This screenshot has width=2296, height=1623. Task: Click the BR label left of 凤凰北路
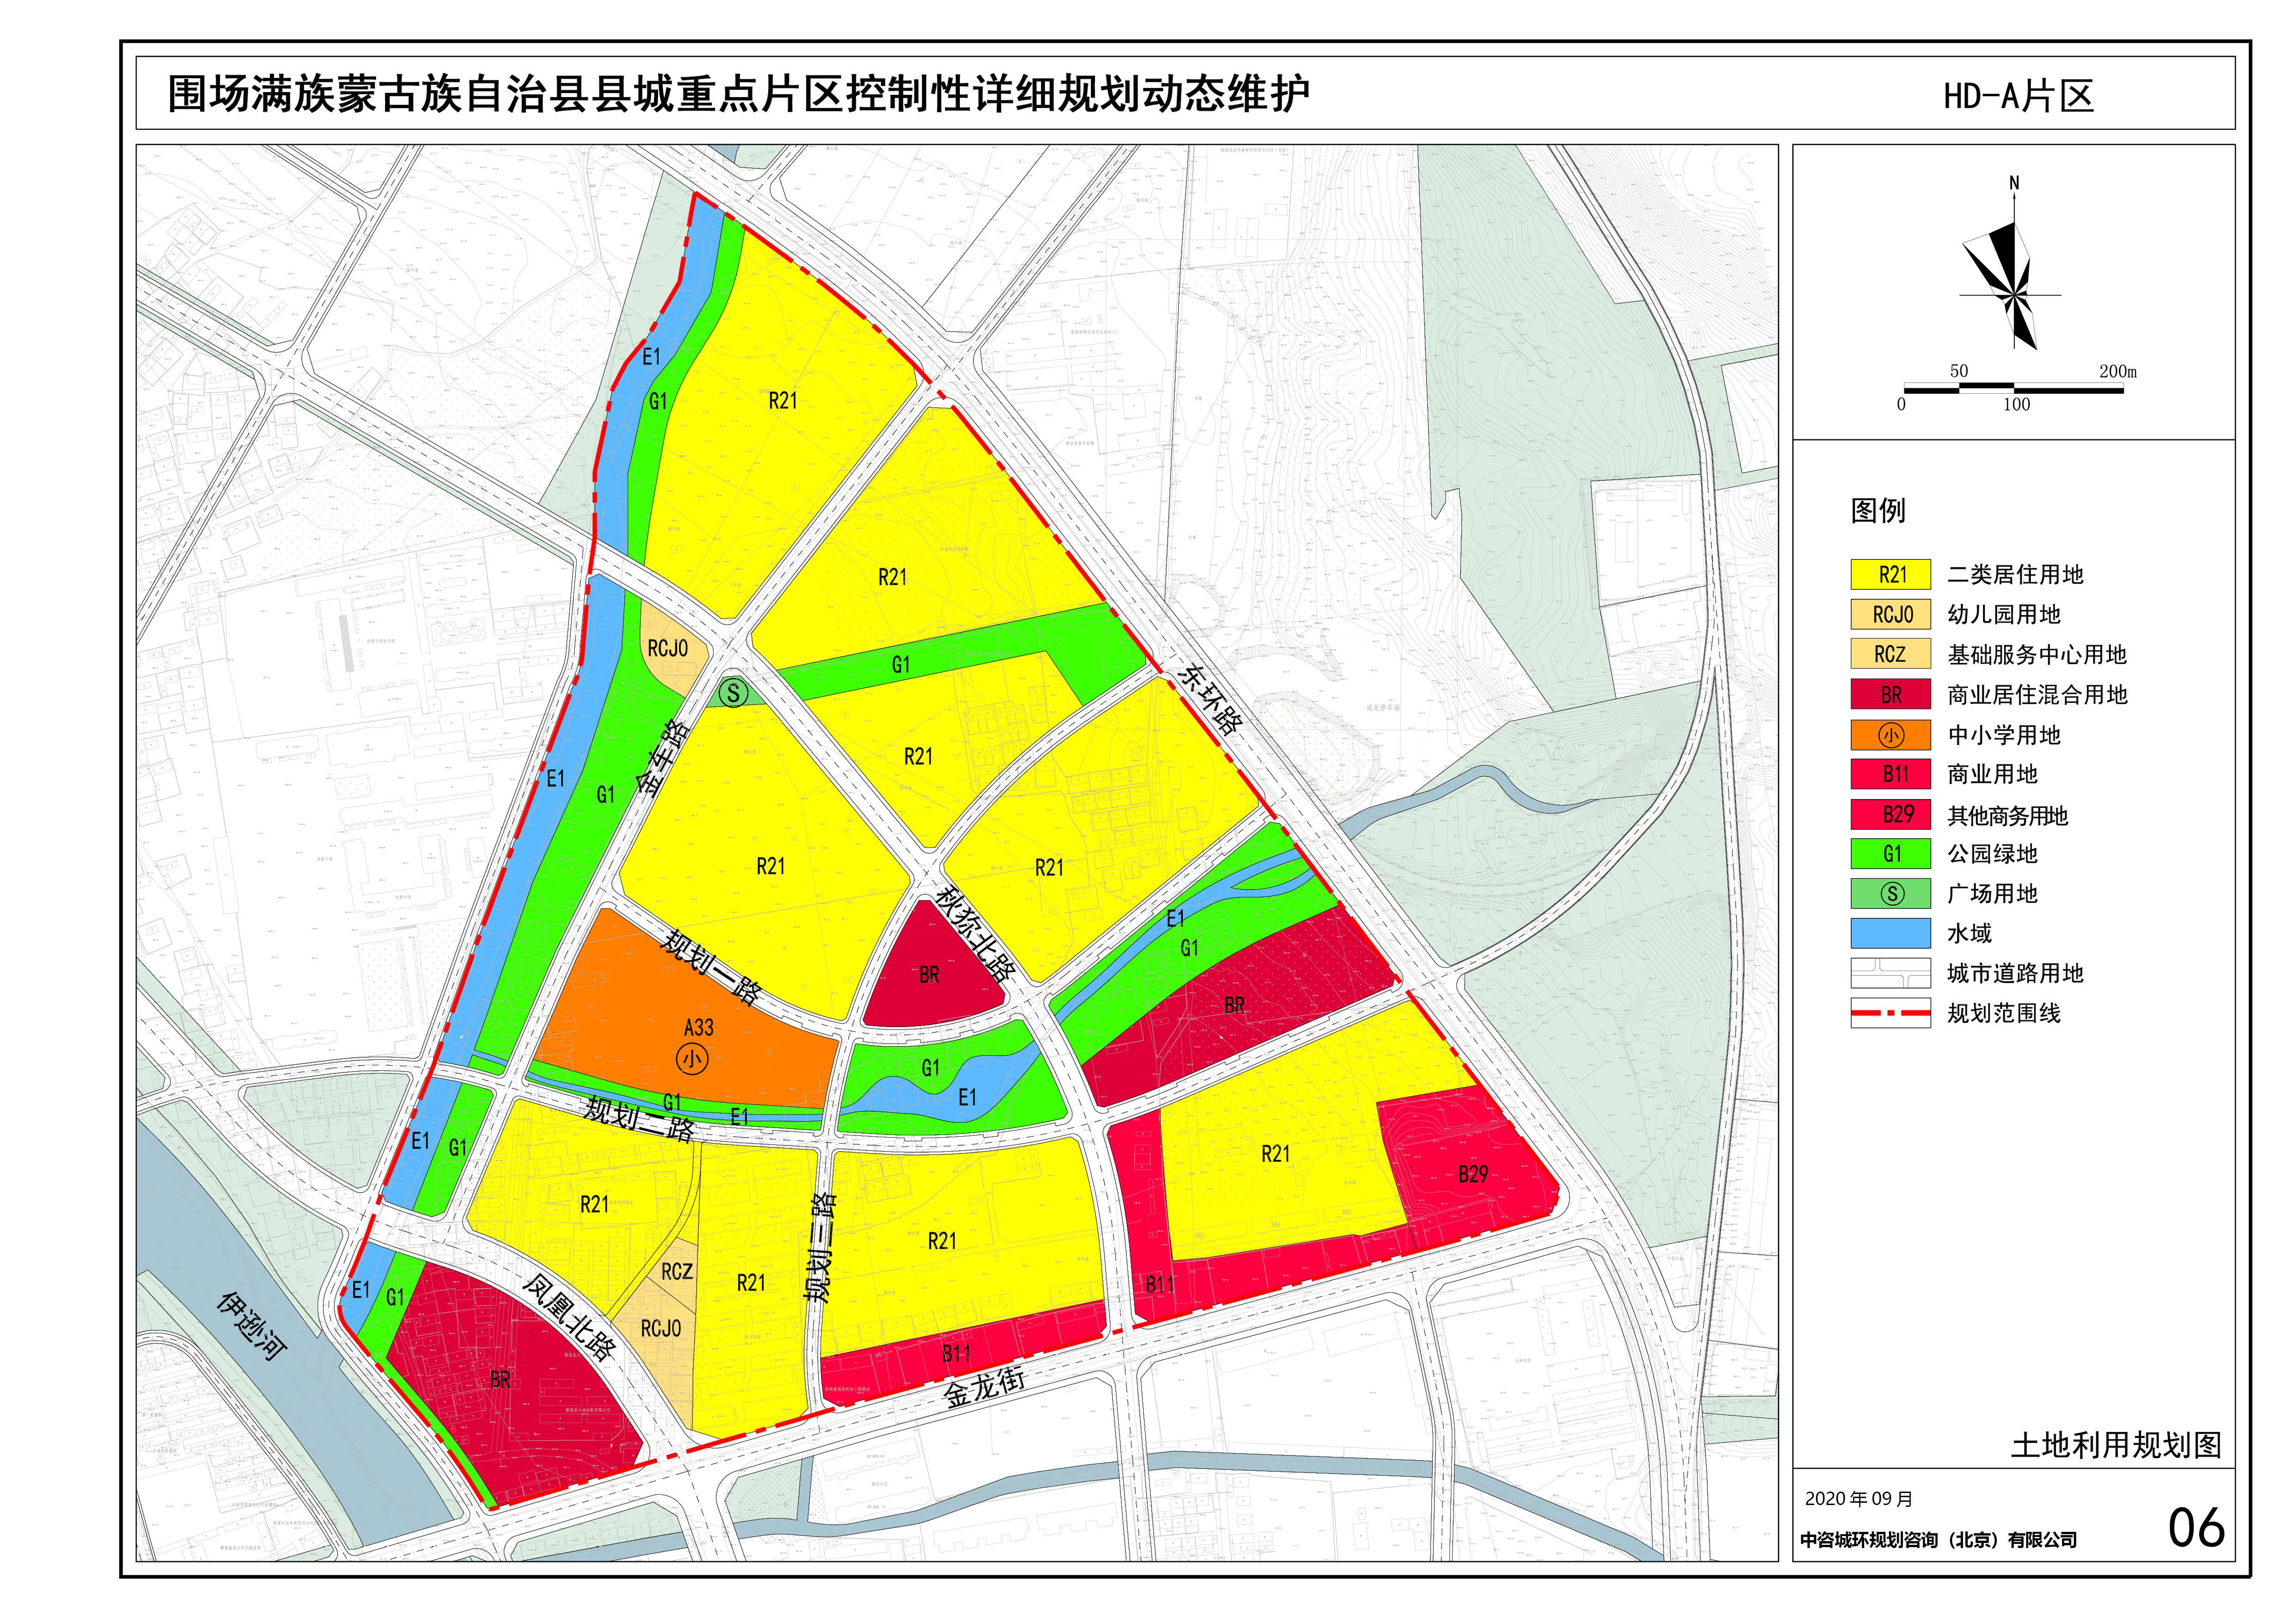click(500, 1380)
